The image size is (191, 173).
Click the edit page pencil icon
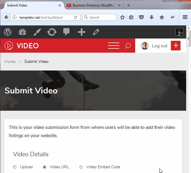click(x=96, y=32)
